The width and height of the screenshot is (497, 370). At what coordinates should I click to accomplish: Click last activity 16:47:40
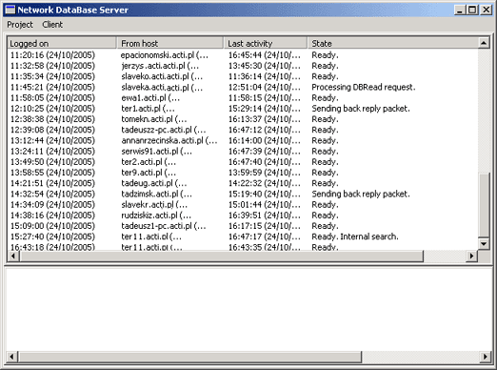[x=264, y=162]
